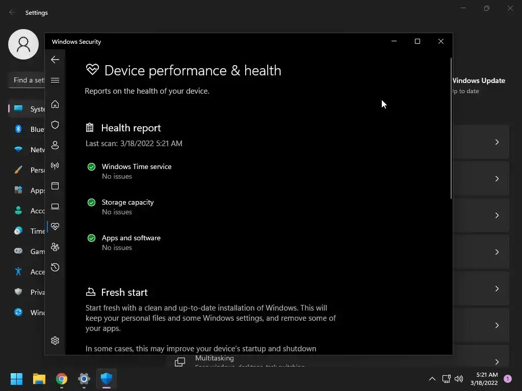The image size is (522, 391).
Task: Open Firewall & network protection icon
Action: click(x=55, y=165)
